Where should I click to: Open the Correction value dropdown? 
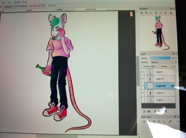[x=41, y=6]
